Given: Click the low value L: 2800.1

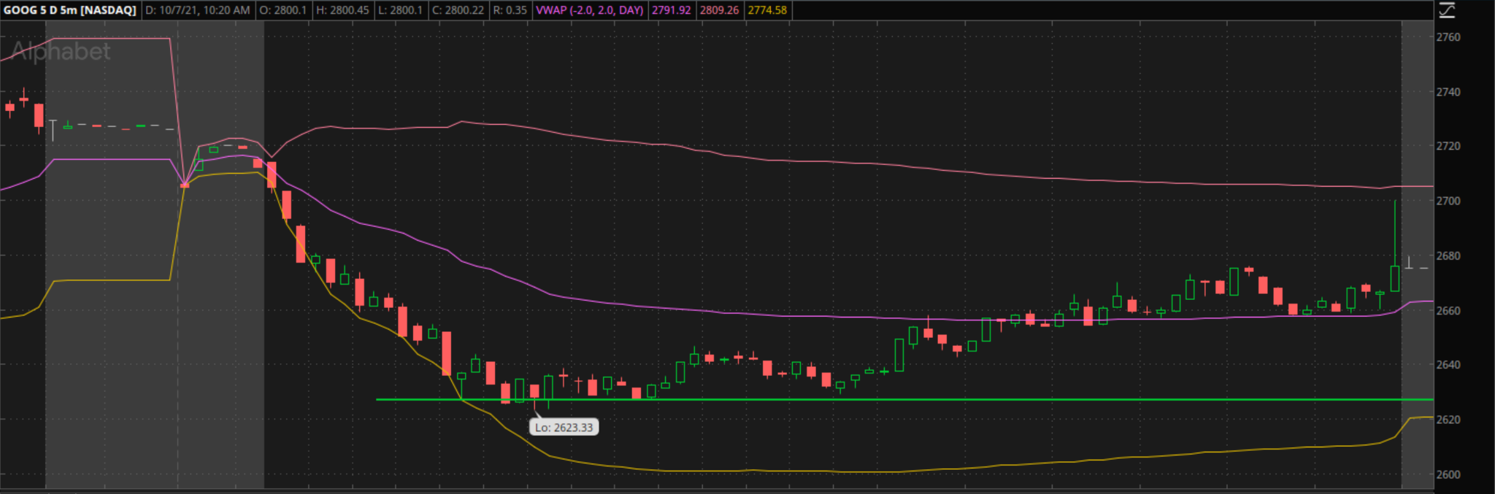Looking at the screenshot, I should [x=400, y=10].
